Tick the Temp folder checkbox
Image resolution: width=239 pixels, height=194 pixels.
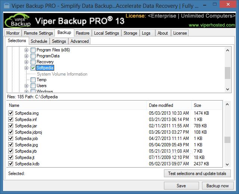tap(33, 80)
